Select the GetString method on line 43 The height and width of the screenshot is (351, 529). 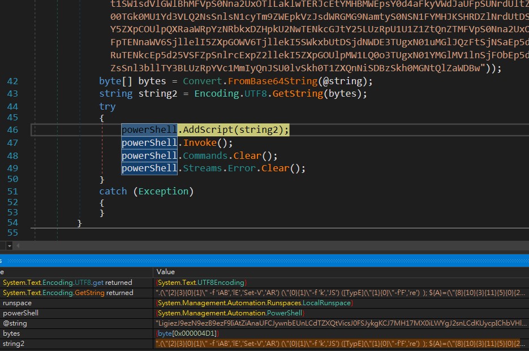point(298,94)
